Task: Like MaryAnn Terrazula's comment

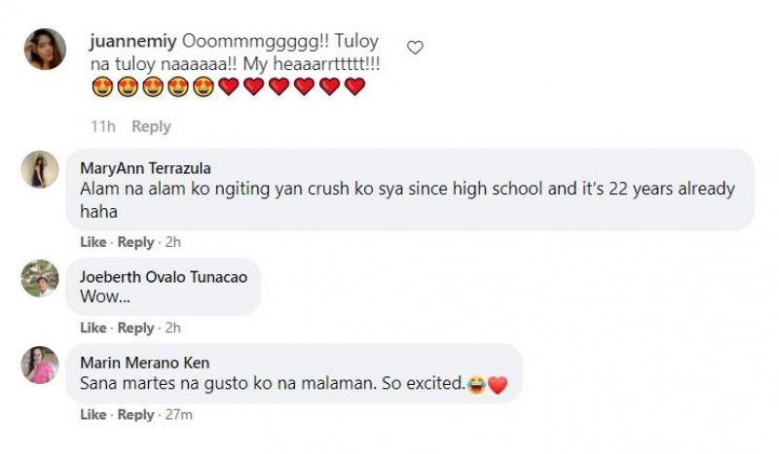Action: (93, 242)
